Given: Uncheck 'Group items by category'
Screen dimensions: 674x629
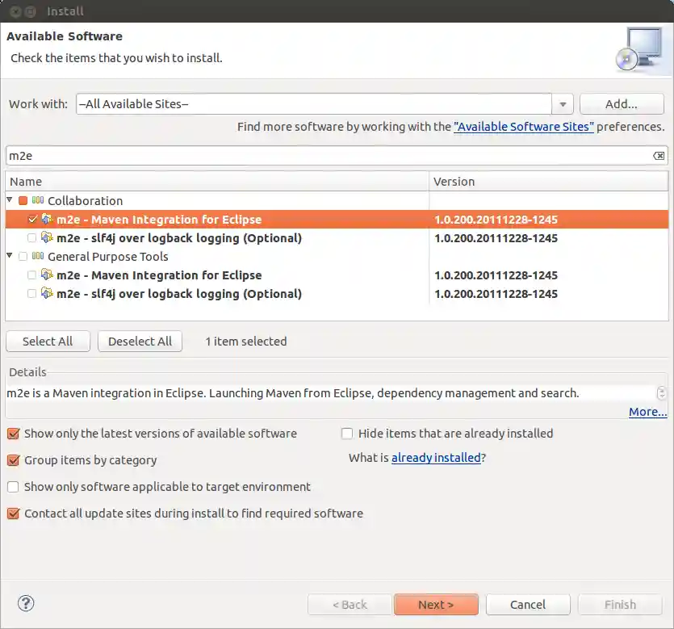Looking at the screenshot, I should pos(13,460).
